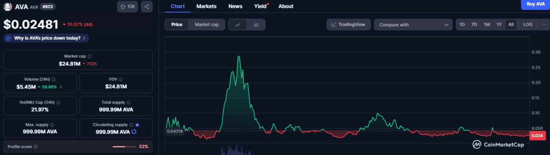Click the 52% profile score value
The height and width of the screenshot is (155, 550).
[x=144, y=147]
